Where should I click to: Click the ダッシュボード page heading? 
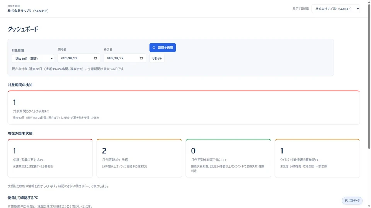(23, 29)
